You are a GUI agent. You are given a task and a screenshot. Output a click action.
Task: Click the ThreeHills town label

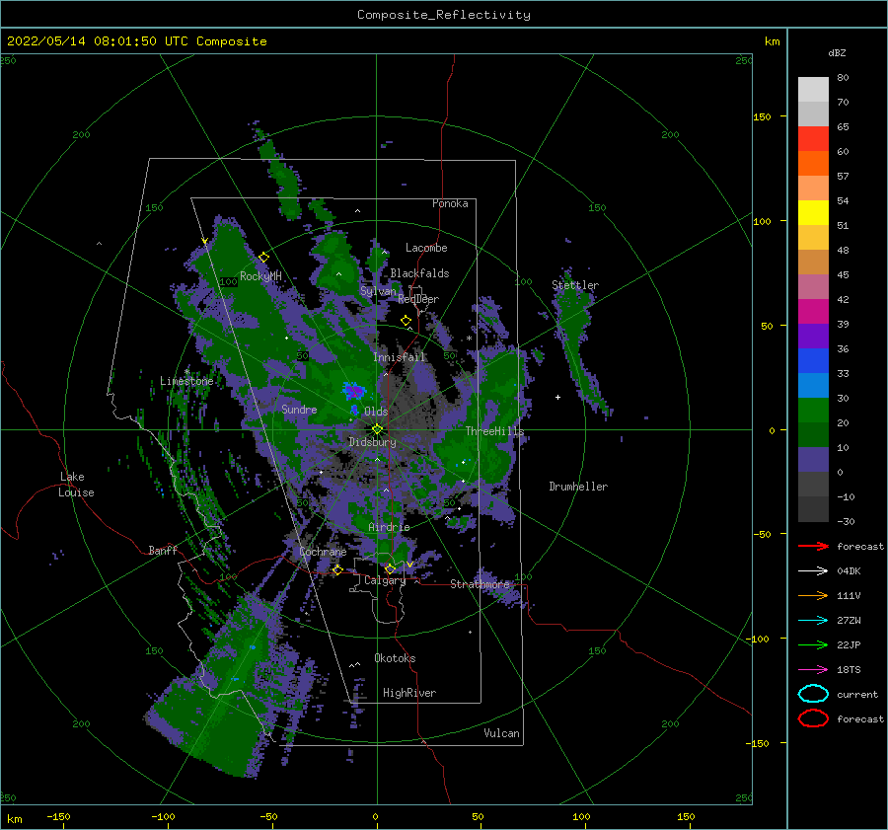click(x=494, y=431)
